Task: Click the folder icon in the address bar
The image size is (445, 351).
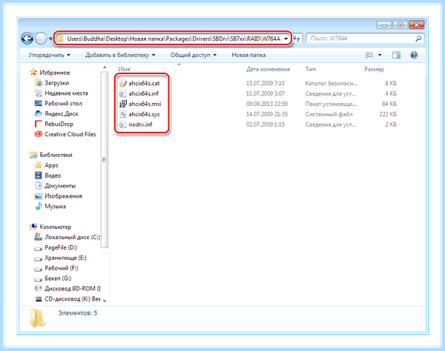Action: (59, 39)
